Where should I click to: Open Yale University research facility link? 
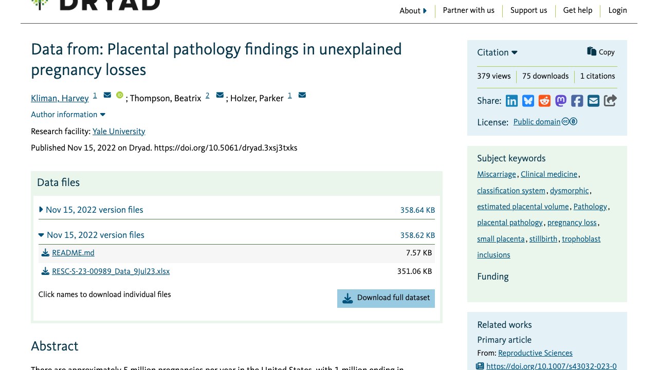[x=119, y=132]
